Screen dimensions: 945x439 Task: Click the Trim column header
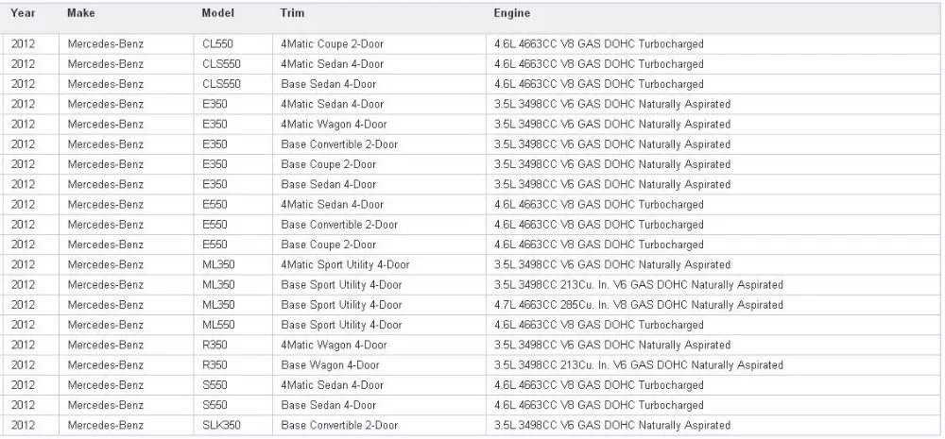point(292,14)
